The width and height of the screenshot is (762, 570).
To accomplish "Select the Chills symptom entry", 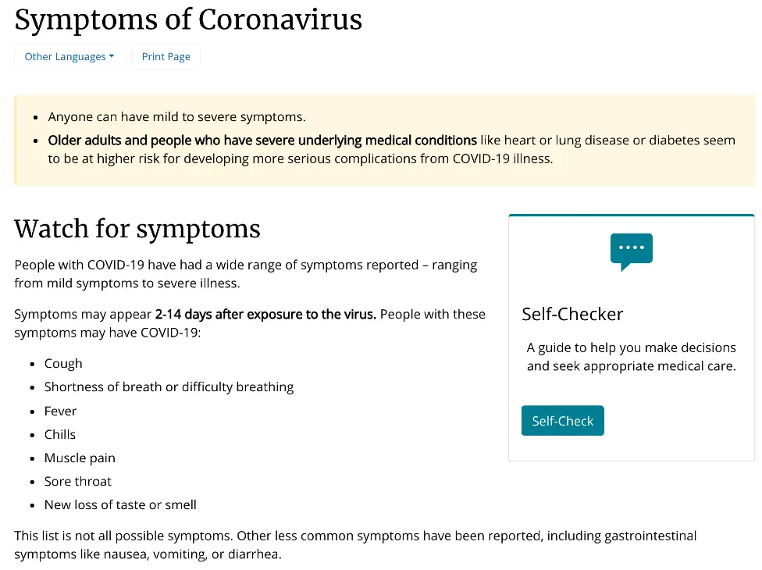I will pyautogui.click(x=60, y=434).
